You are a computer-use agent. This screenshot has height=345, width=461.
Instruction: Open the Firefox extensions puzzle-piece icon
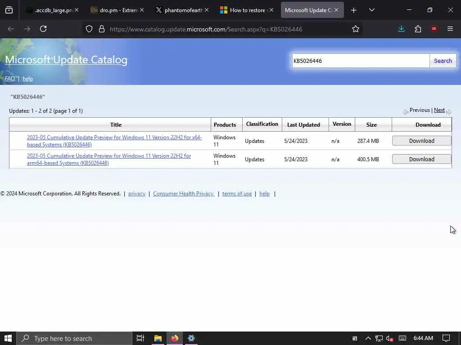pos(418,29)
